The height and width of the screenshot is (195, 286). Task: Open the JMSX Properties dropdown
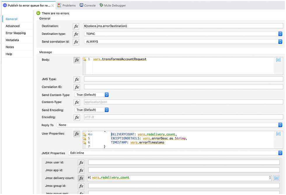point(175,153)
